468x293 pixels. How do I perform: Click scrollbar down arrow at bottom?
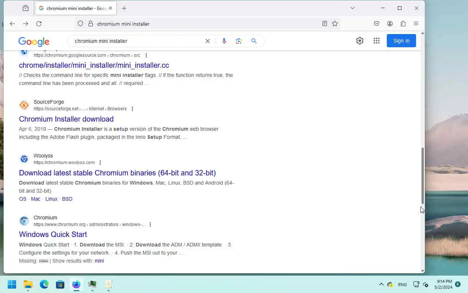423,271
